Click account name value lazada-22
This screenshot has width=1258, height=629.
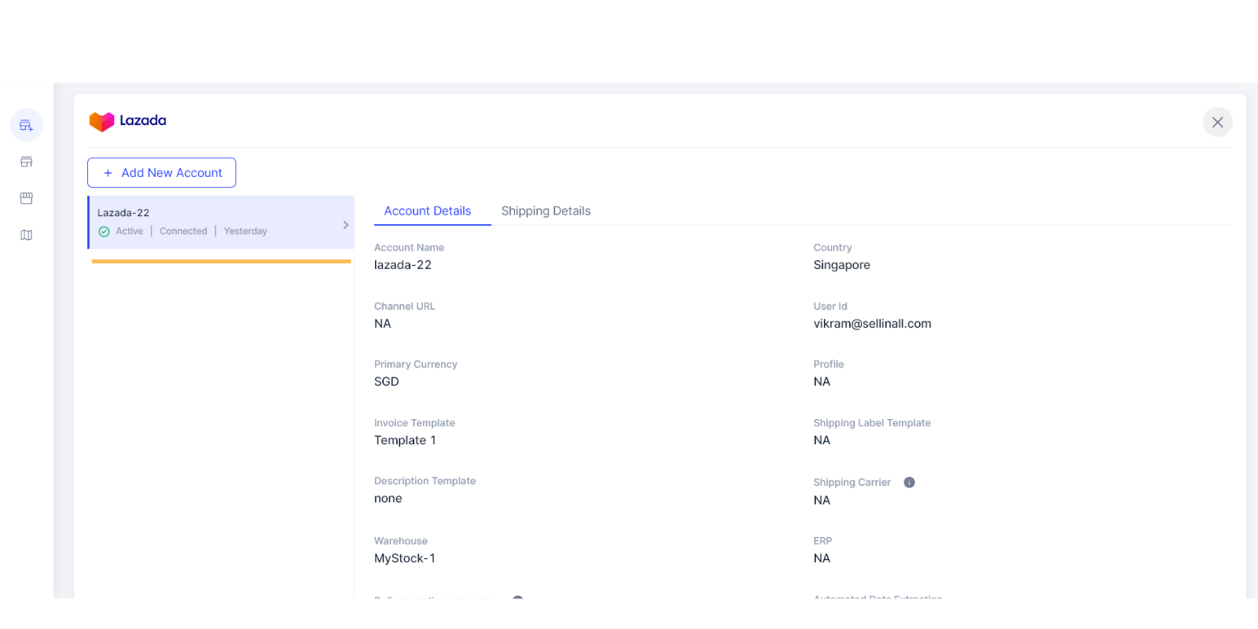pyautogui.click(x=403, y=265)
